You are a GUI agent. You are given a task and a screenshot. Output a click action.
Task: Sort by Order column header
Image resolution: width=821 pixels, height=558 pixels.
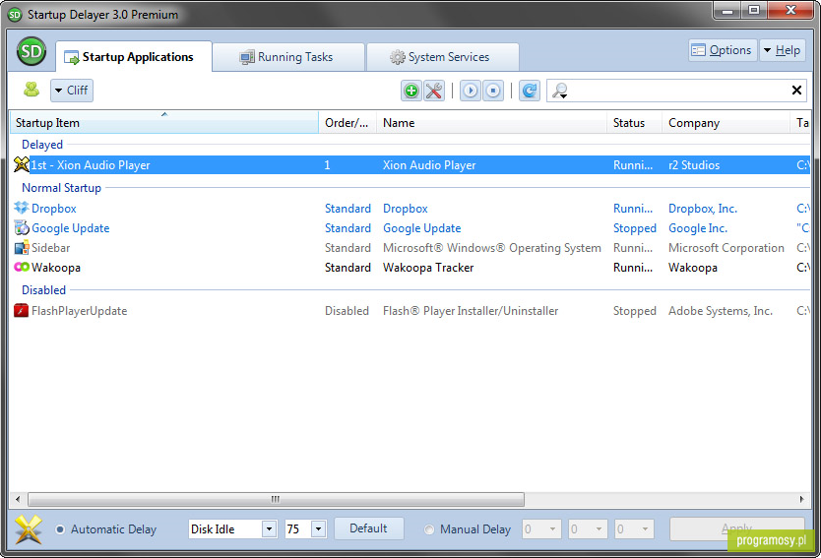click(x=347, y=122)
